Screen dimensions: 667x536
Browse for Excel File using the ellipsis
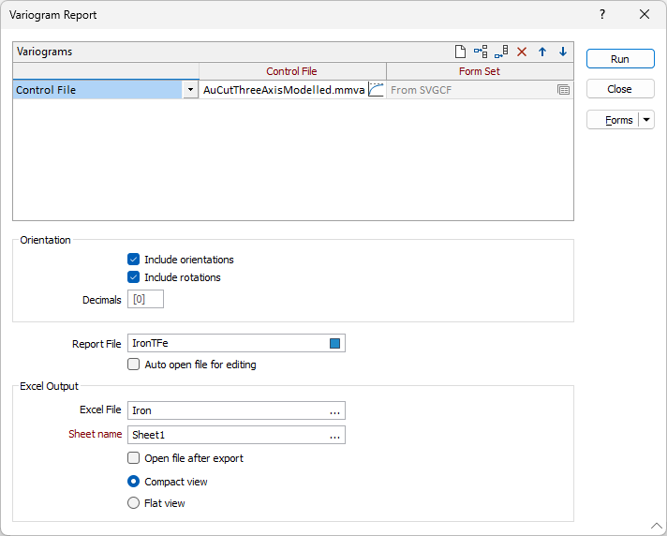coord(334,411)
